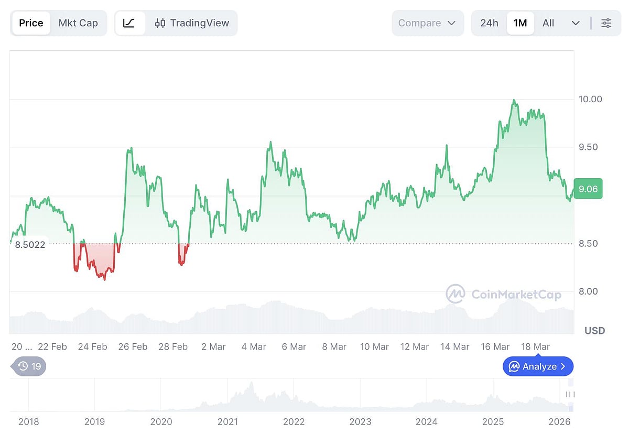Enable the All time range
This screenshot has height=434, width=629.
point(548,23)
